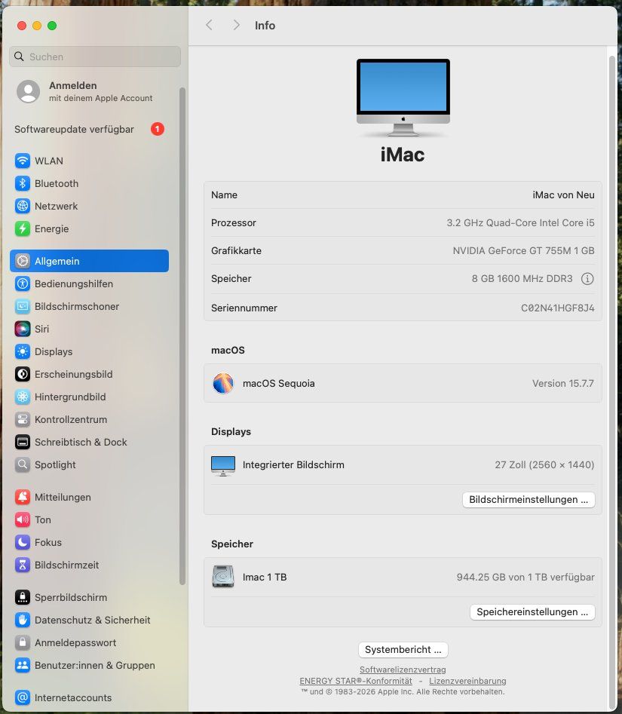Image resolution: width=622 pixels, height=714 pixels.
Task: Open Speichereinstellungen … button
Action: coord(532,612)
